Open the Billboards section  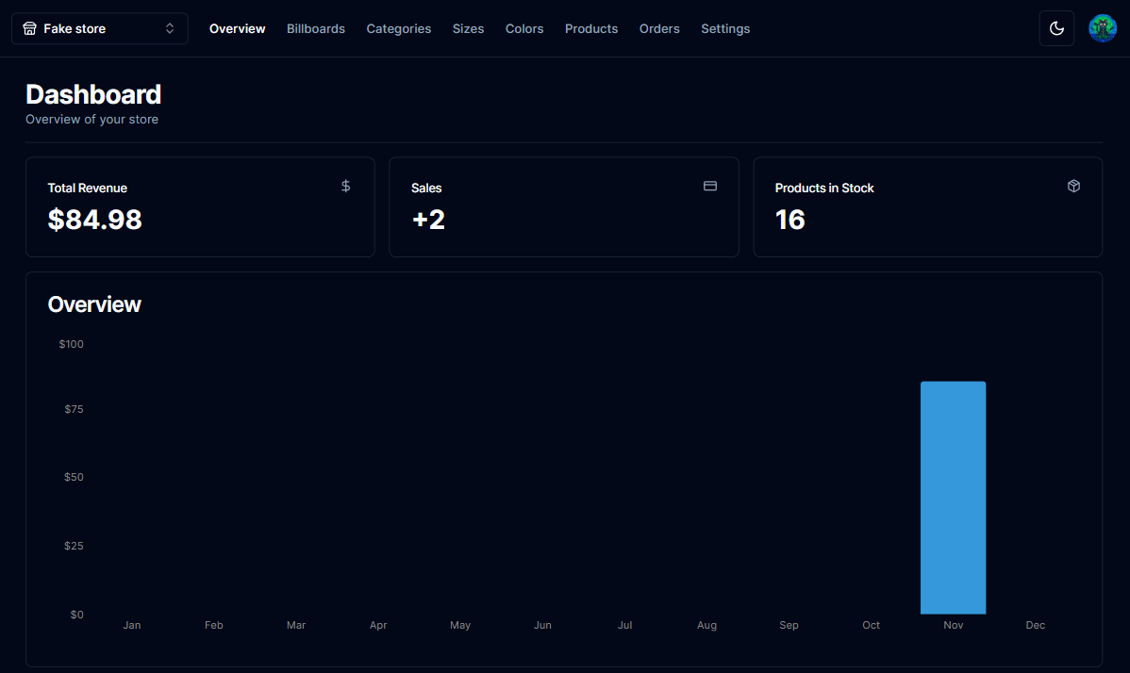315,28
